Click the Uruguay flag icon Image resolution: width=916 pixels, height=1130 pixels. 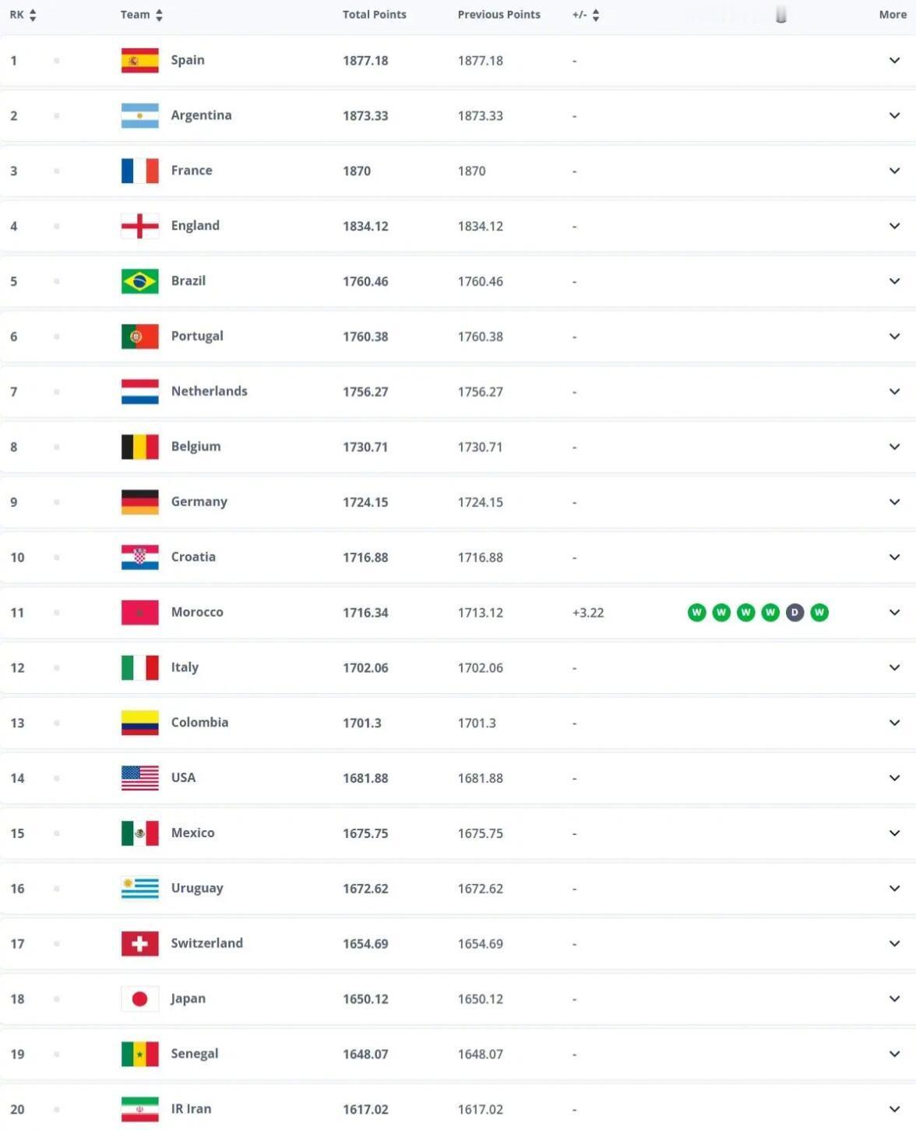139,889
